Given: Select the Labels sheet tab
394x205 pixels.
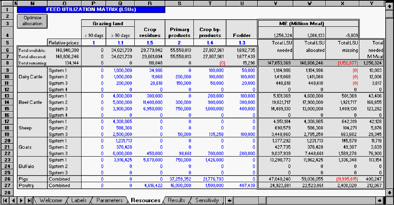Looking at the screenshot, I should tap(79, 200).
